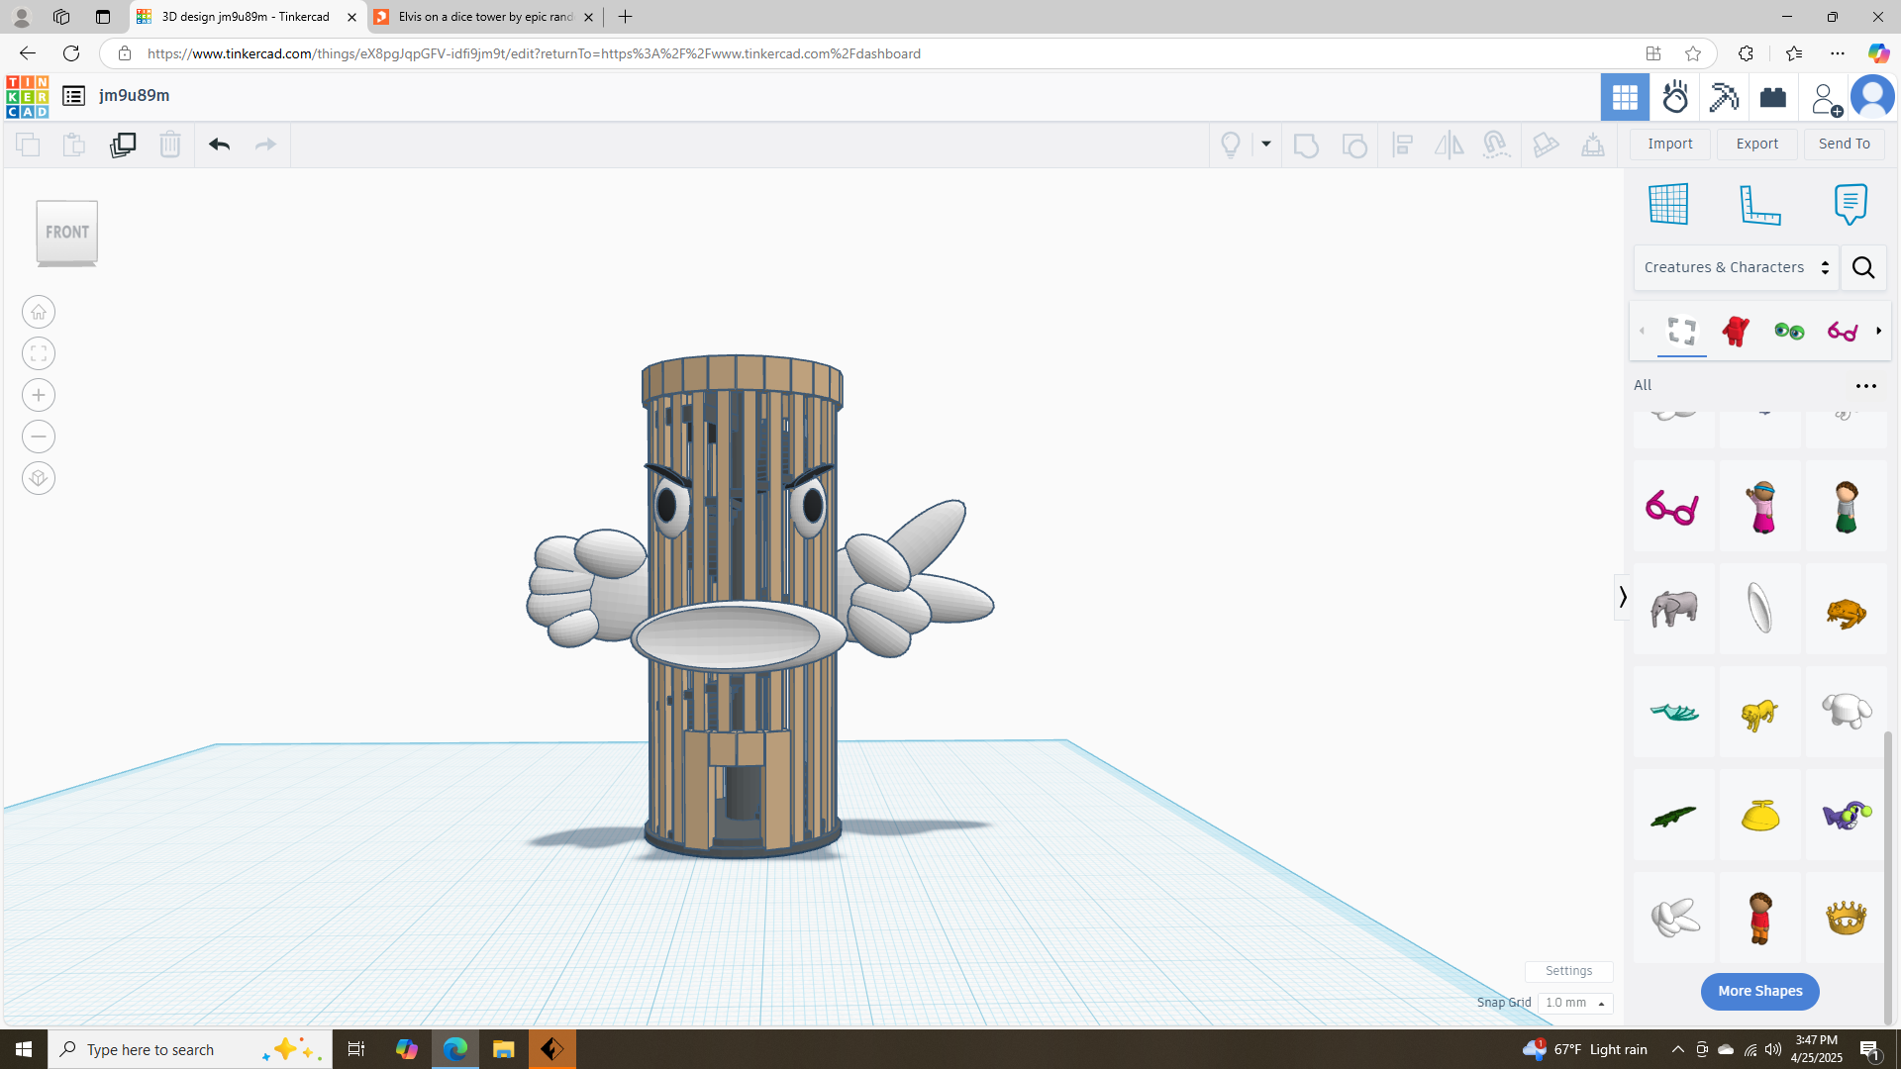
Task: Pick the green crocodile shape
Action: (1673, 816)
